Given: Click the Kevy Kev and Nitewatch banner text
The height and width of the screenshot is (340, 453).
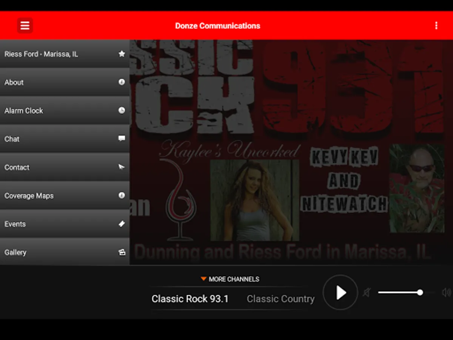Looking at the screenshot, I should [344, 181].
